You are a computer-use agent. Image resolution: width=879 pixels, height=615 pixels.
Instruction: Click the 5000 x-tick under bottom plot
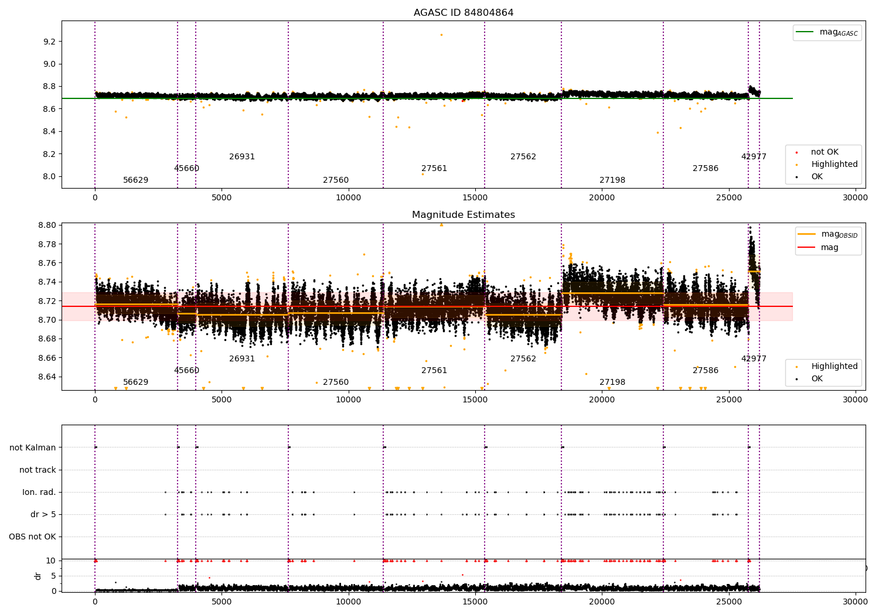222,602
